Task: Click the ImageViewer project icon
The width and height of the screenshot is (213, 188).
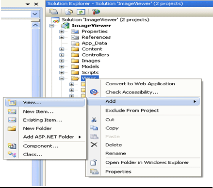Action: click(65, 26)
